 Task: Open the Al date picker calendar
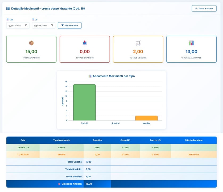(x=52, y=26)
